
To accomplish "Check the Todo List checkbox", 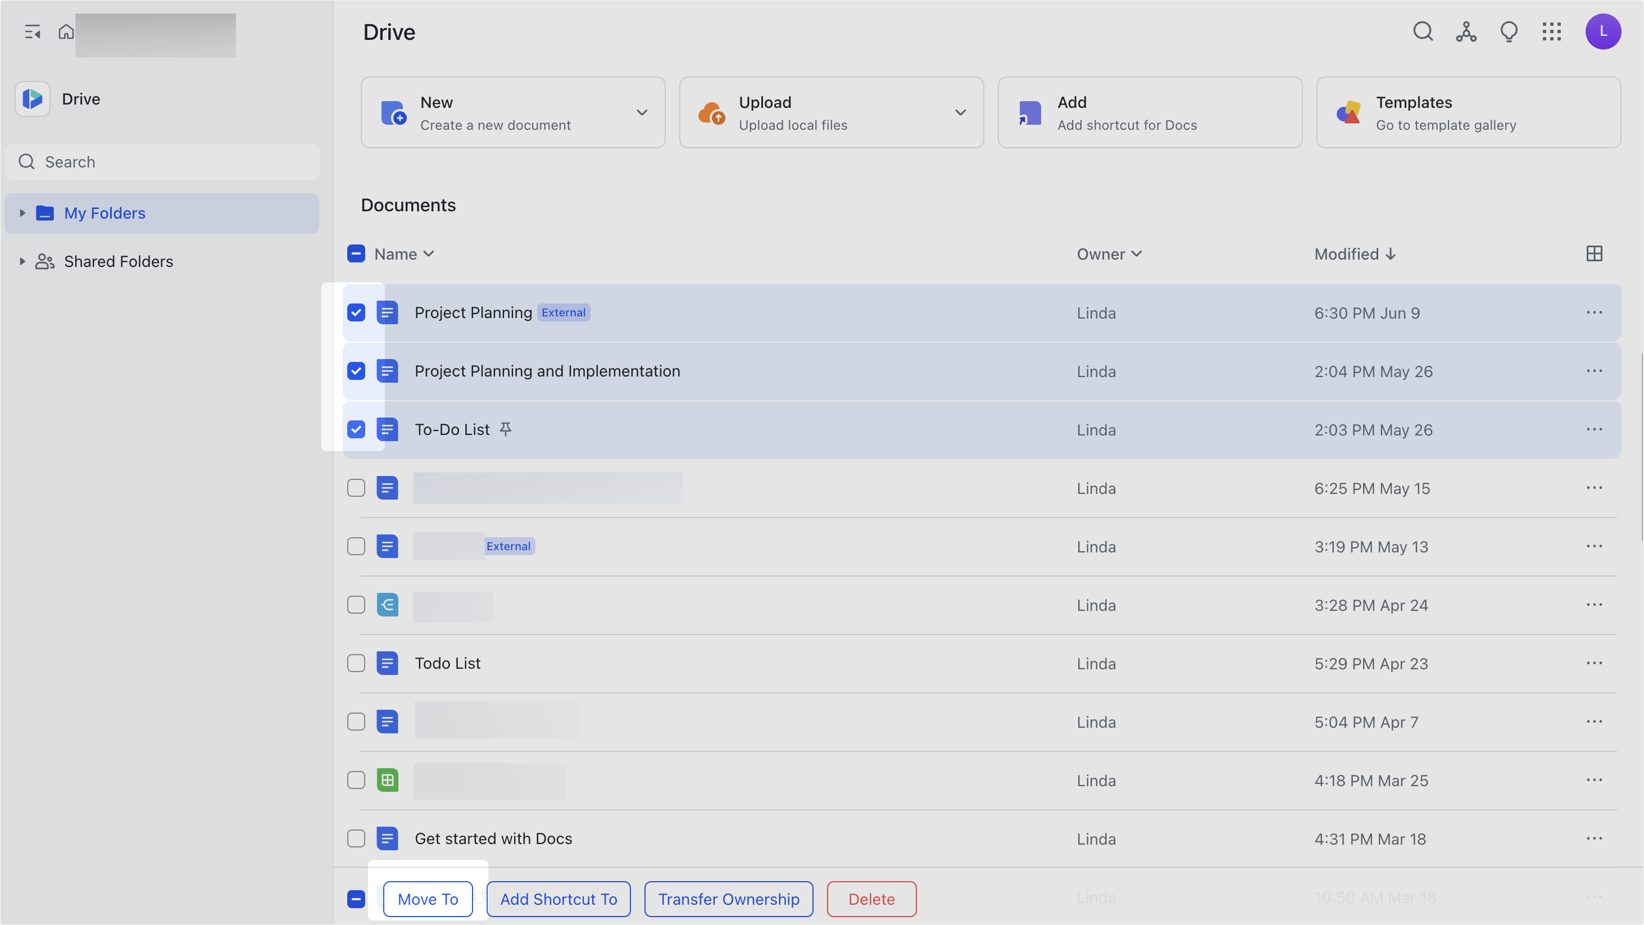I will pyautogui.click(x=356, y=663).
